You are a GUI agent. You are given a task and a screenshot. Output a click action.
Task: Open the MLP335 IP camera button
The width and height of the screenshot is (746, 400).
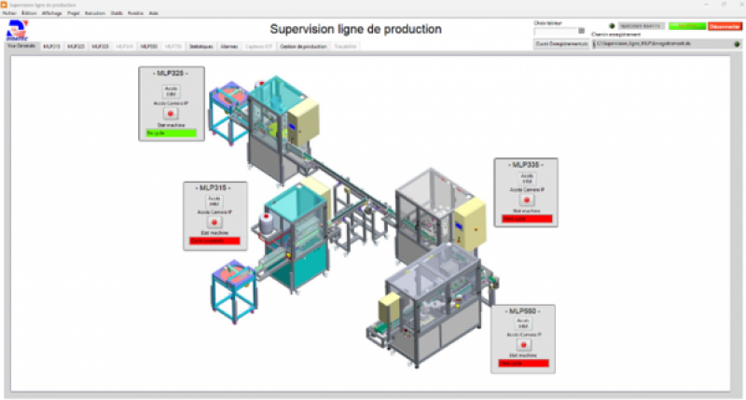pyautogui.click(x=526, y=200)
